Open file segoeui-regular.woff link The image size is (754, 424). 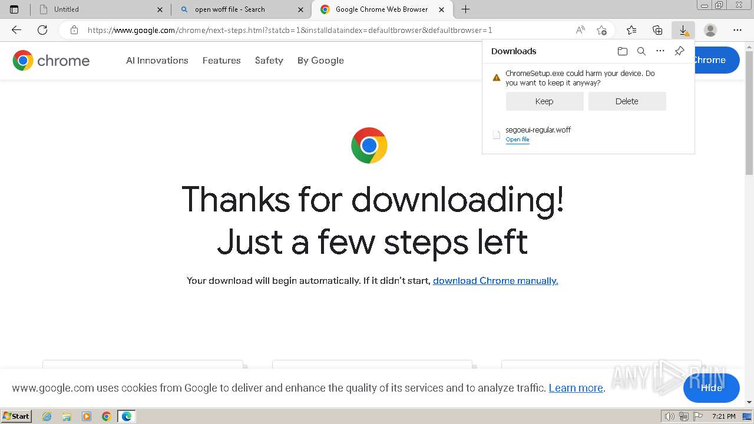click(517, 140)
